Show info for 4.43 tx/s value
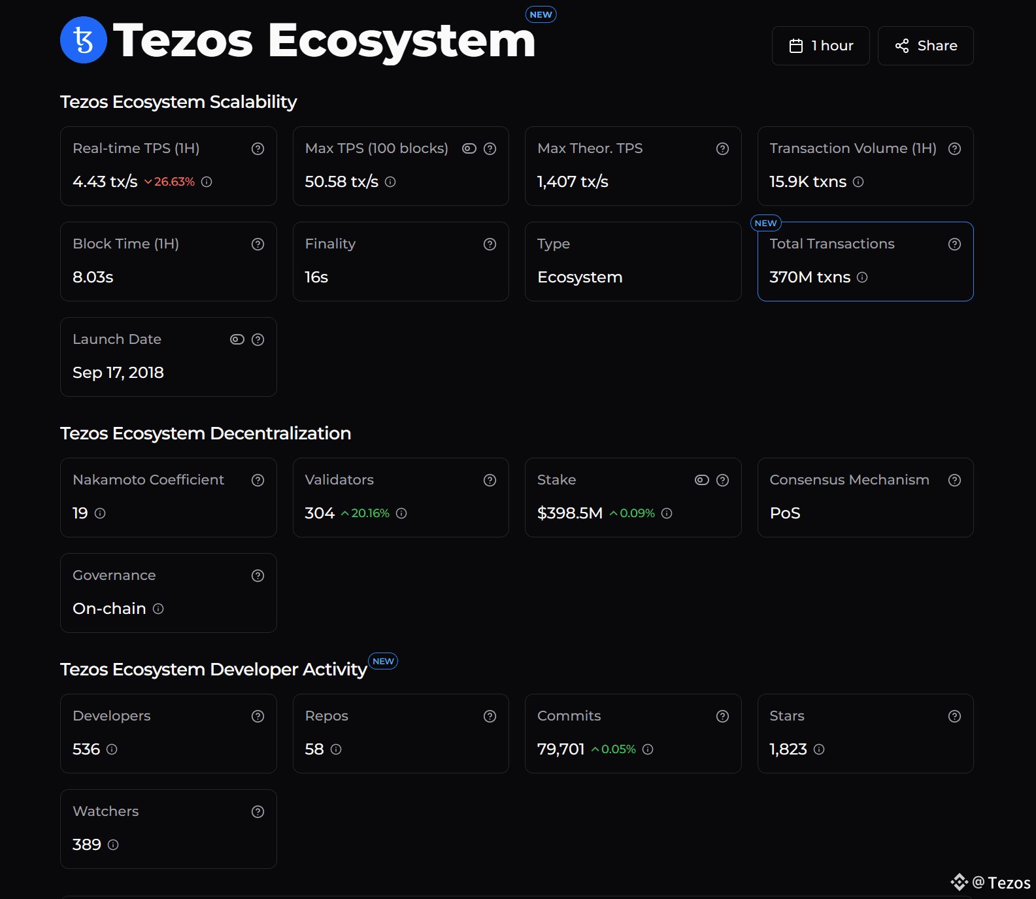 click(207, 182)
